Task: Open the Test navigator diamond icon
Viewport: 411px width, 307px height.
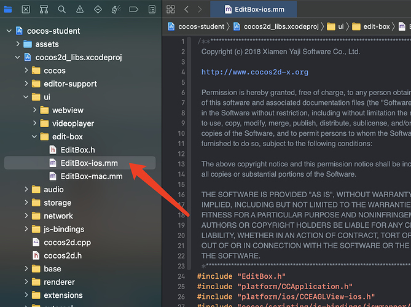Action: point(98,10)
